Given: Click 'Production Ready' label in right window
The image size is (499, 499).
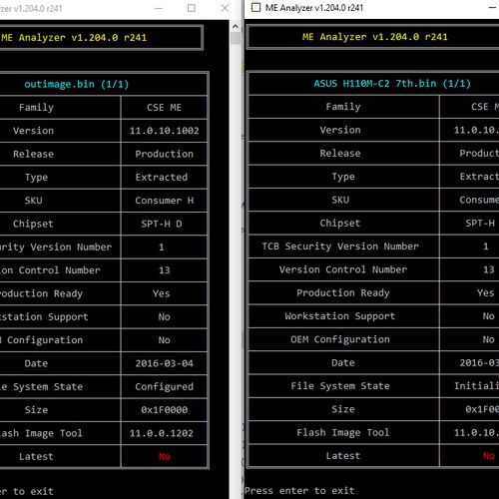Looking at the screenshot, I should click(x=343, y=292).
